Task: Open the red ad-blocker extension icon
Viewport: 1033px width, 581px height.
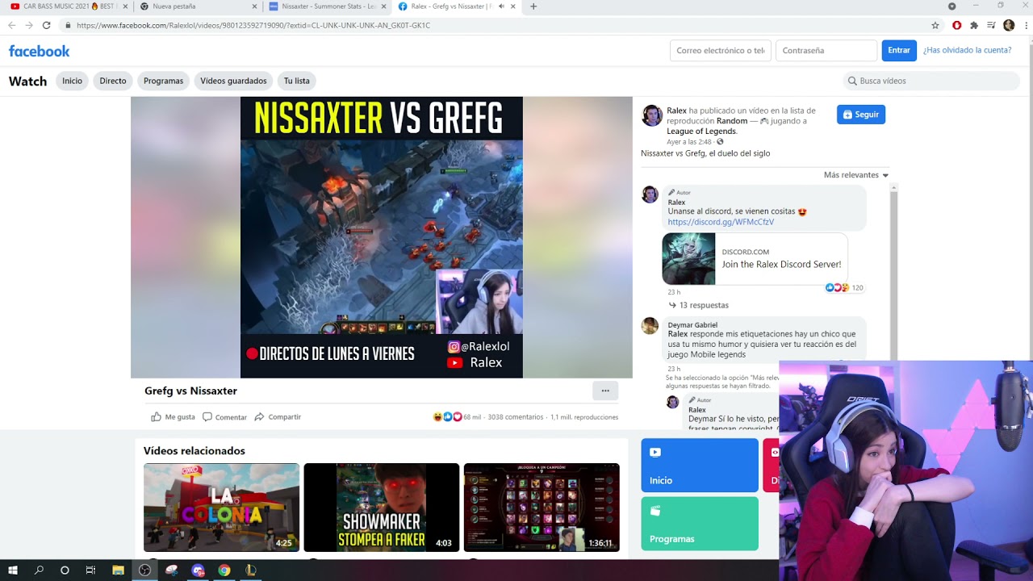Action: (x=957, y=25)
